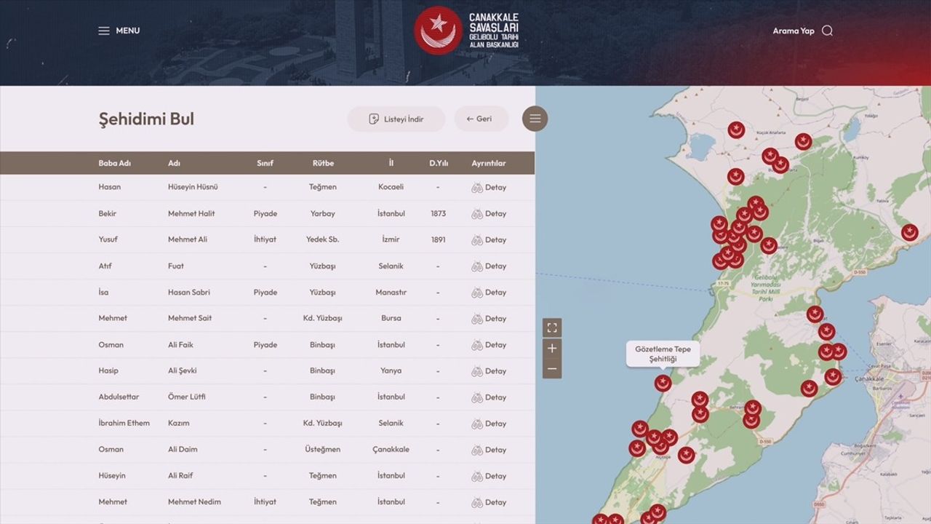Screen dimensions: 931x524
Task: Open Detay for Ali Daim from Çanakkale
Action: click(x=490, y=449)
